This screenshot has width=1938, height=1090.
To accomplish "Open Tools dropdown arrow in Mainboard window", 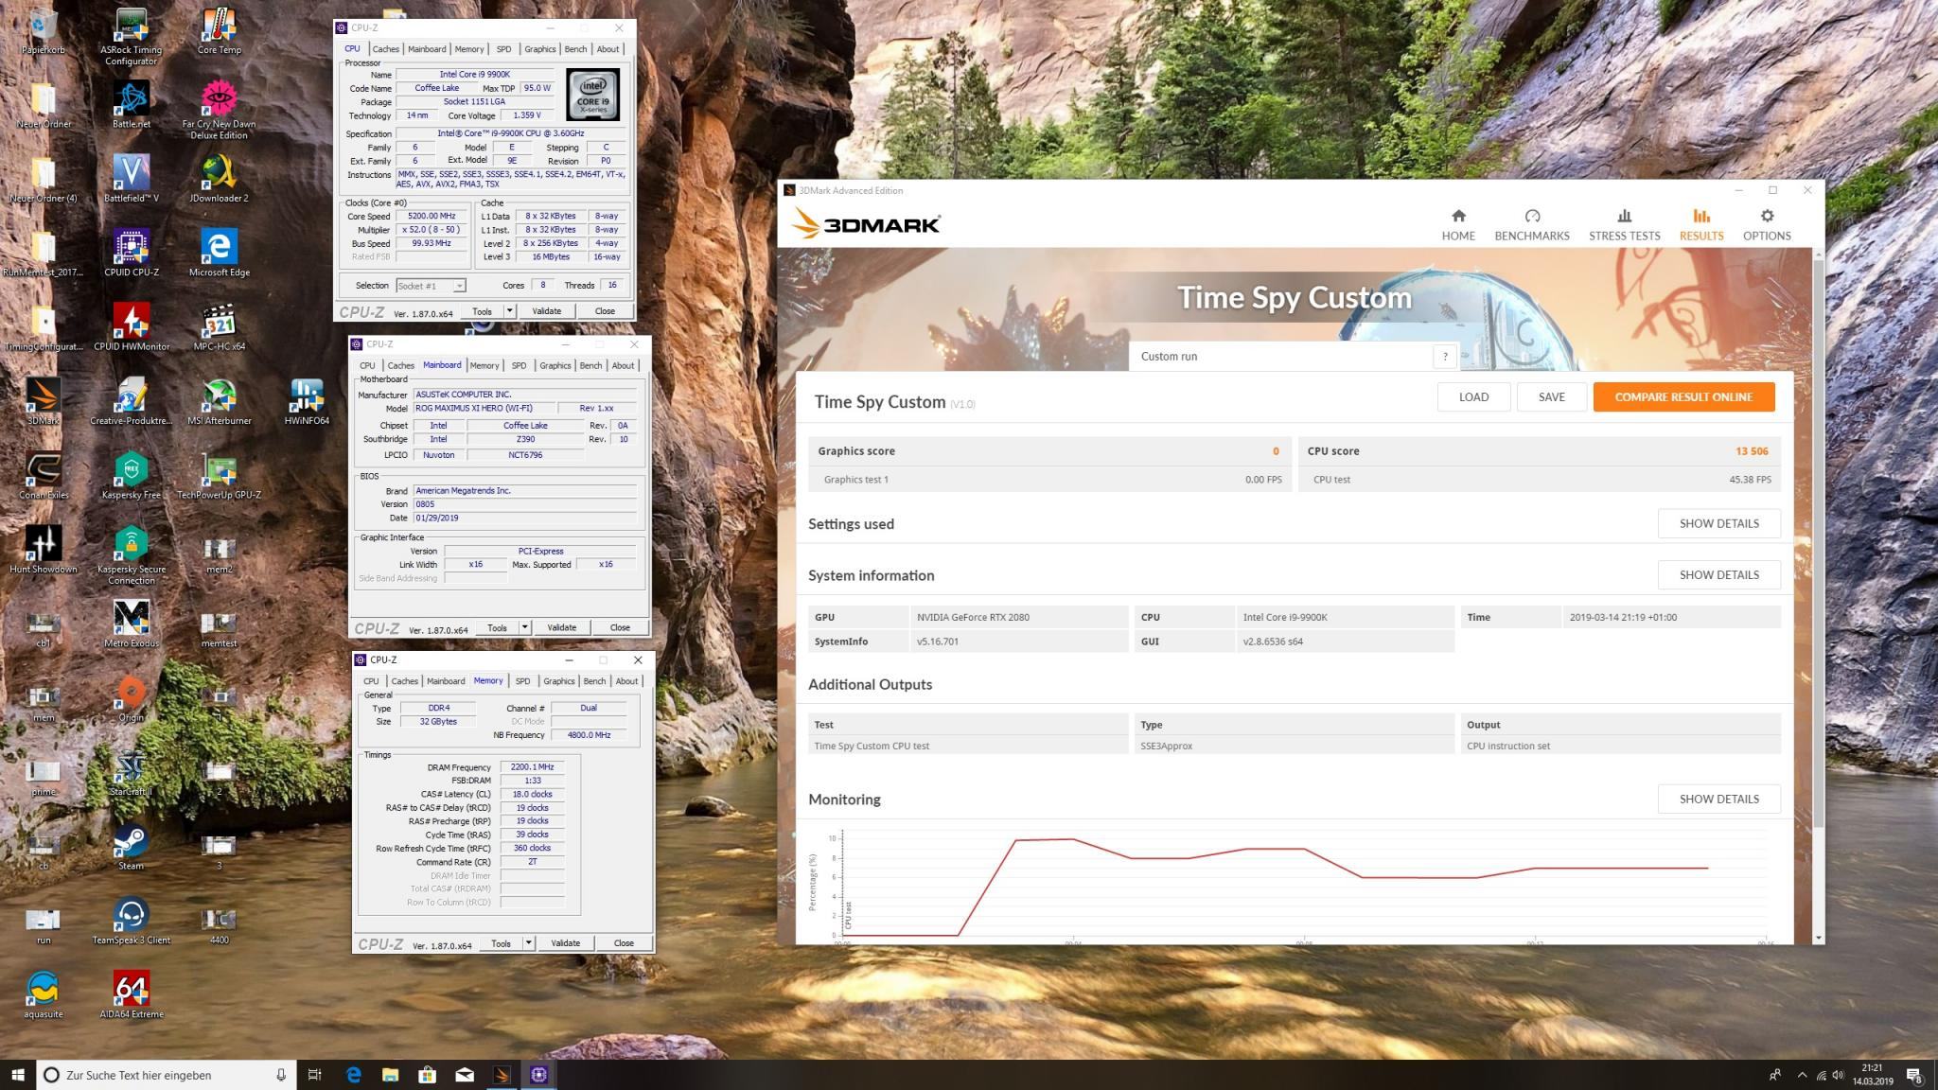I will click(524, 627).
